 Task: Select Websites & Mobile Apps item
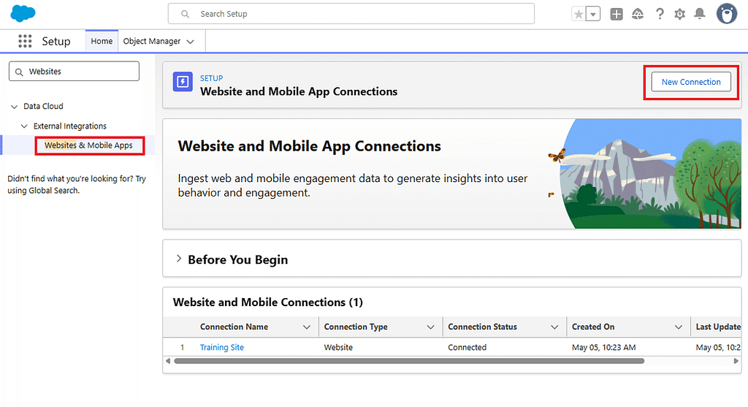[88, 145]
